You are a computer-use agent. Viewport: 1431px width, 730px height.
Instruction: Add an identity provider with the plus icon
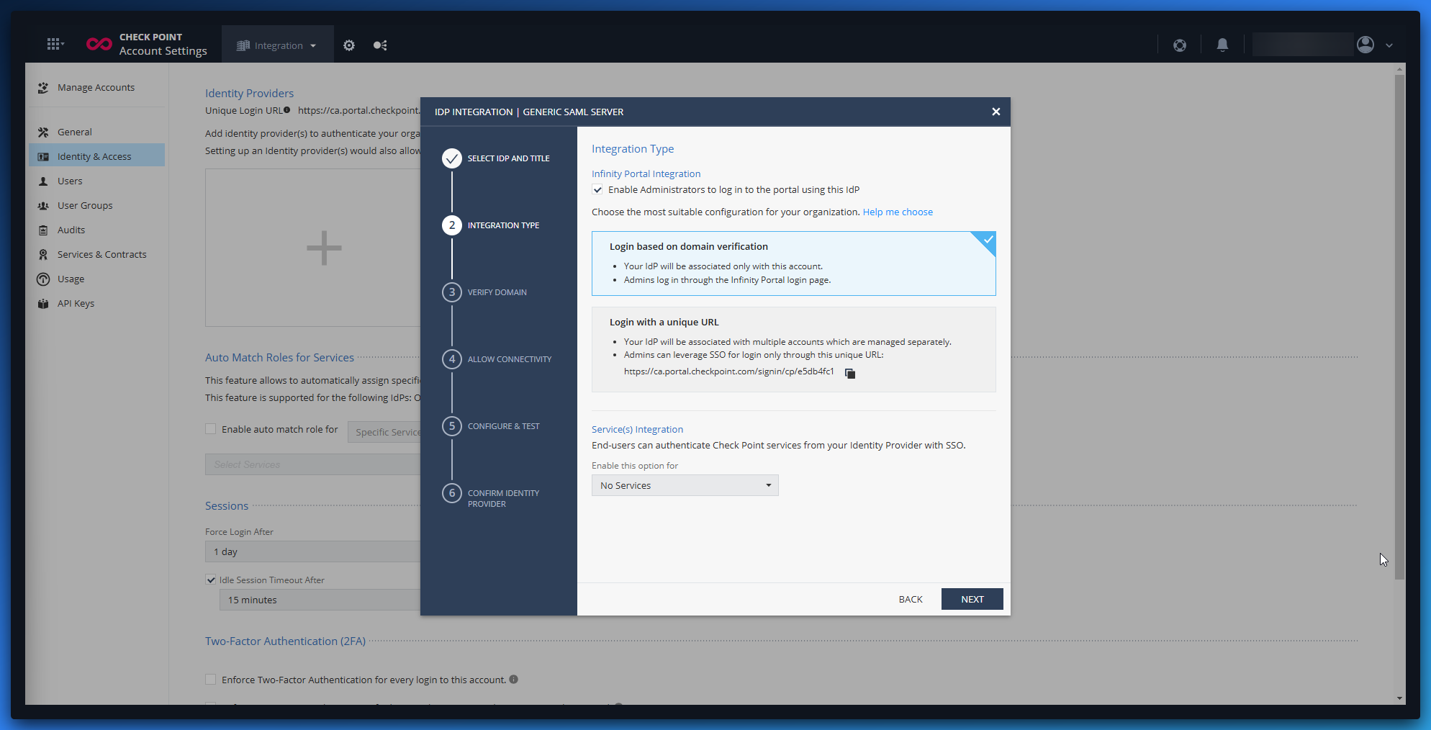click(x=324, y=248)
